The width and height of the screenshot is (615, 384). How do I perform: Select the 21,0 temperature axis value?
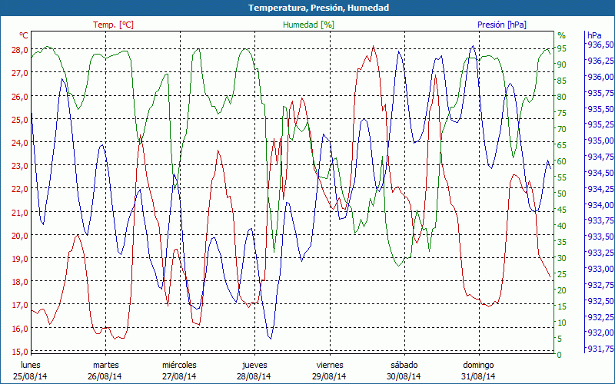point(20,213)
